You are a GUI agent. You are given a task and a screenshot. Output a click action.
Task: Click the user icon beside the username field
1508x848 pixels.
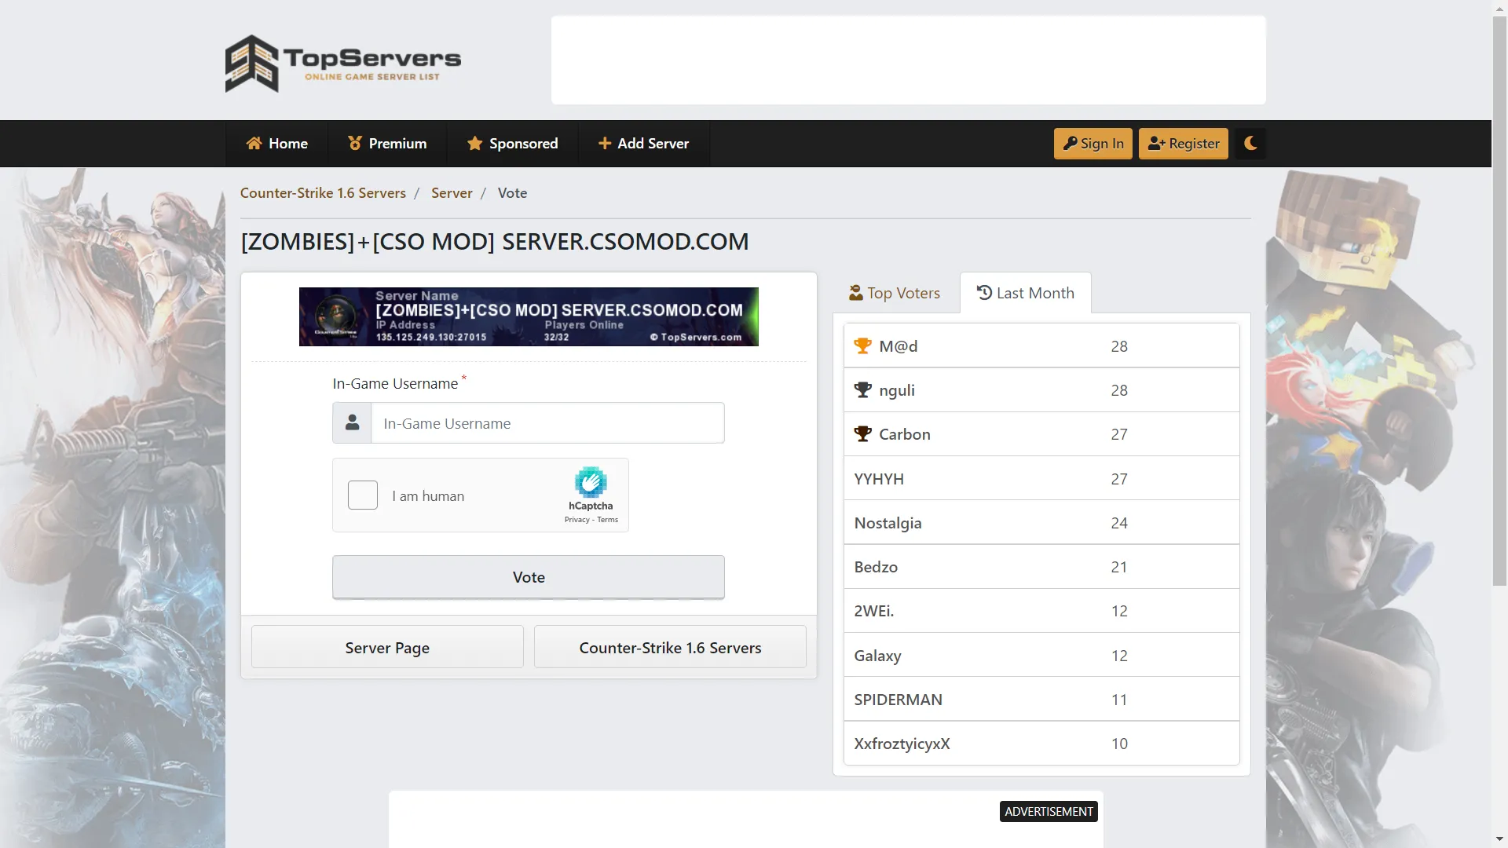[x=352, y=423]
